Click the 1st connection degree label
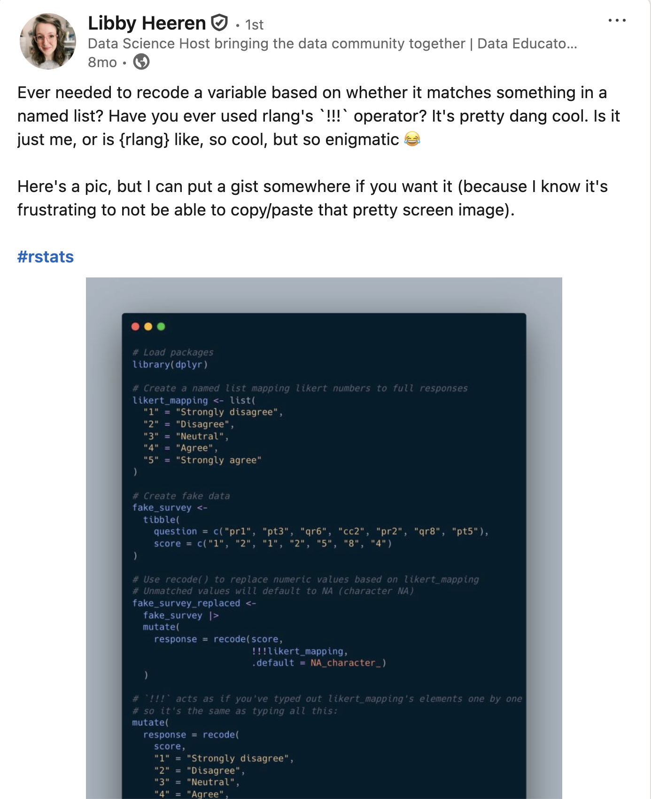Viewport: 651px width, 799px height. (254, 24)
